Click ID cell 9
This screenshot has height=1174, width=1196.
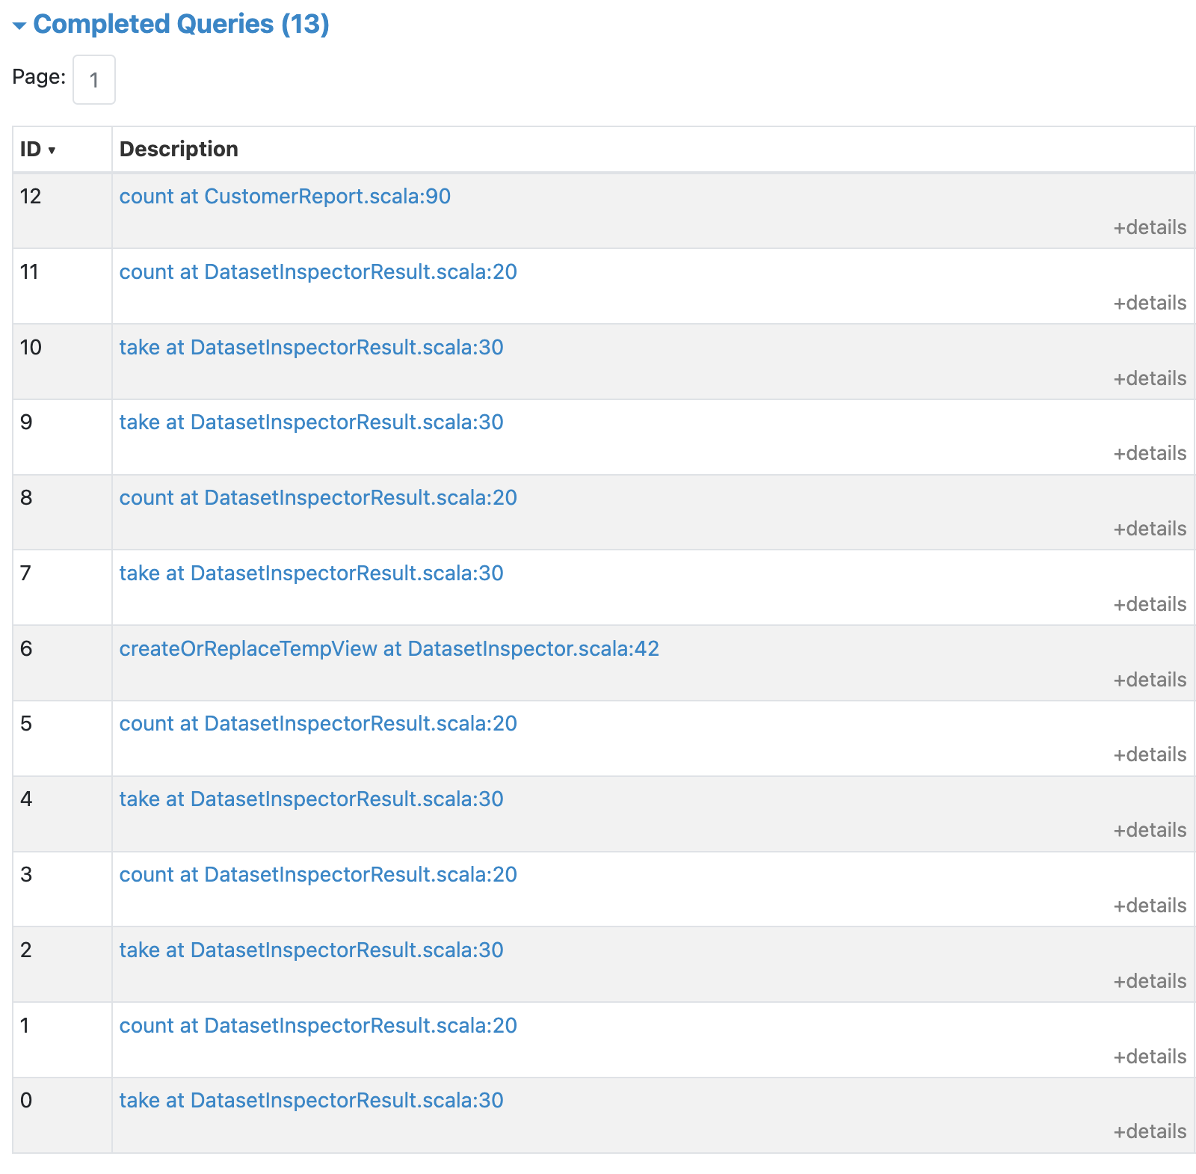pos(62,437)
